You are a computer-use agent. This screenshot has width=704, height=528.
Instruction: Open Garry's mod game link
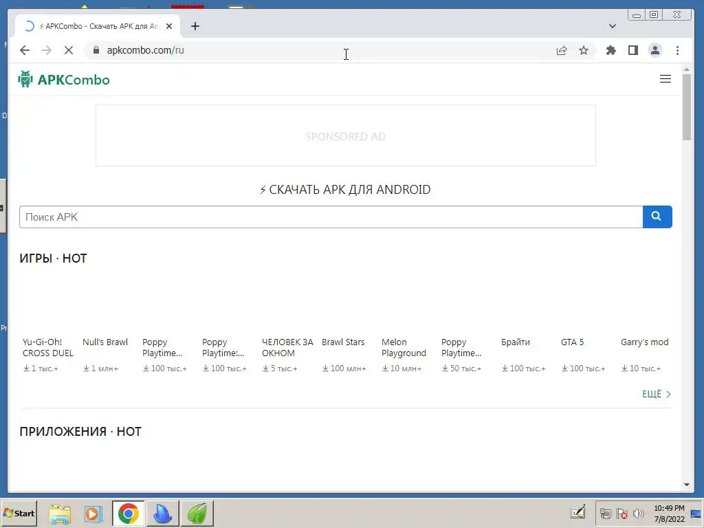644,342
